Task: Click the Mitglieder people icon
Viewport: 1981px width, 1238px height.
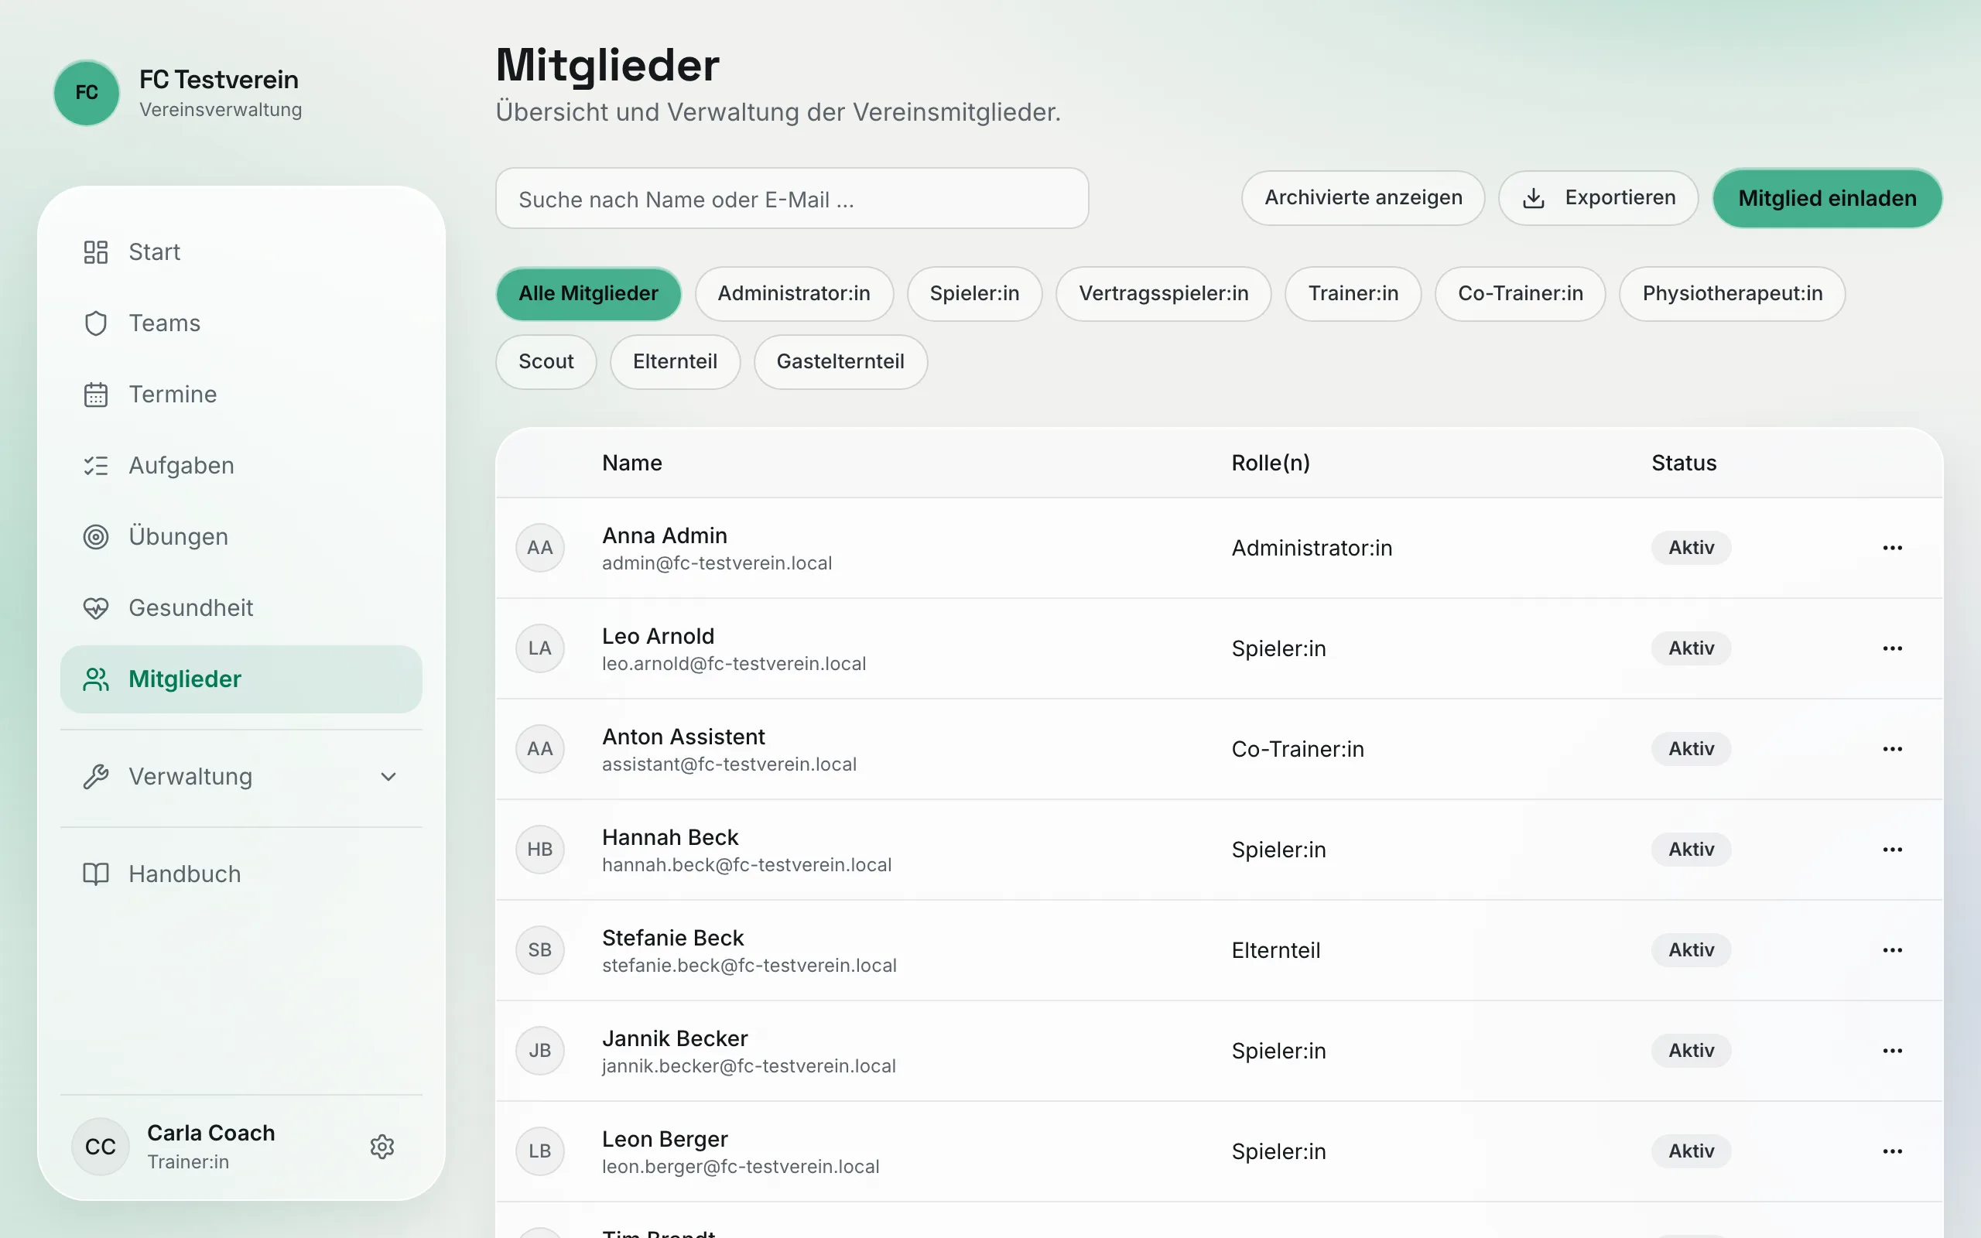Action: (96, 679)
